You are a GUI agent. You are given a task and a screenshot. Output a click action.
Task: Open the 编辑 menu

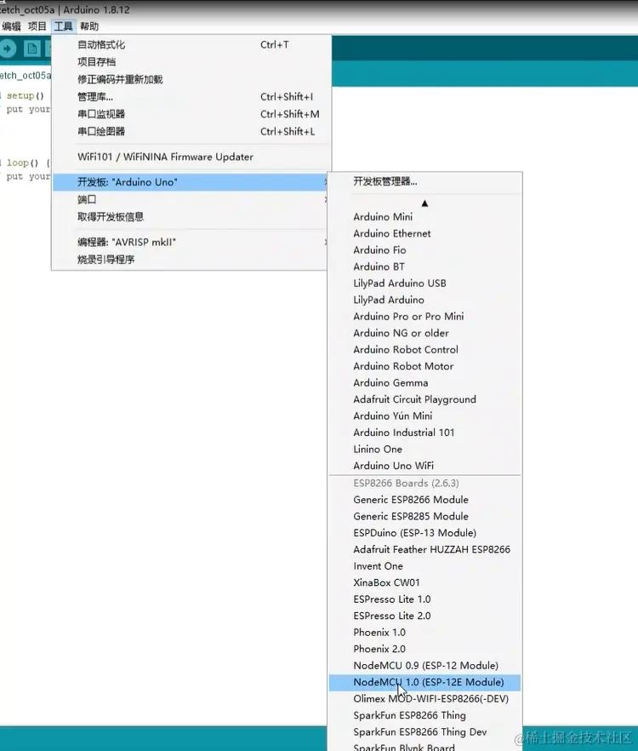(x=11, y=26)
